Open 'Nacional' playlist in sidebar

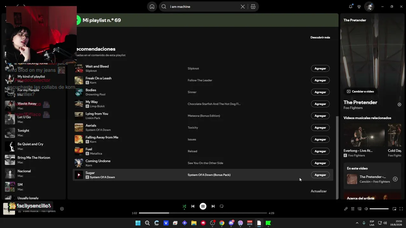pos(35,173)
